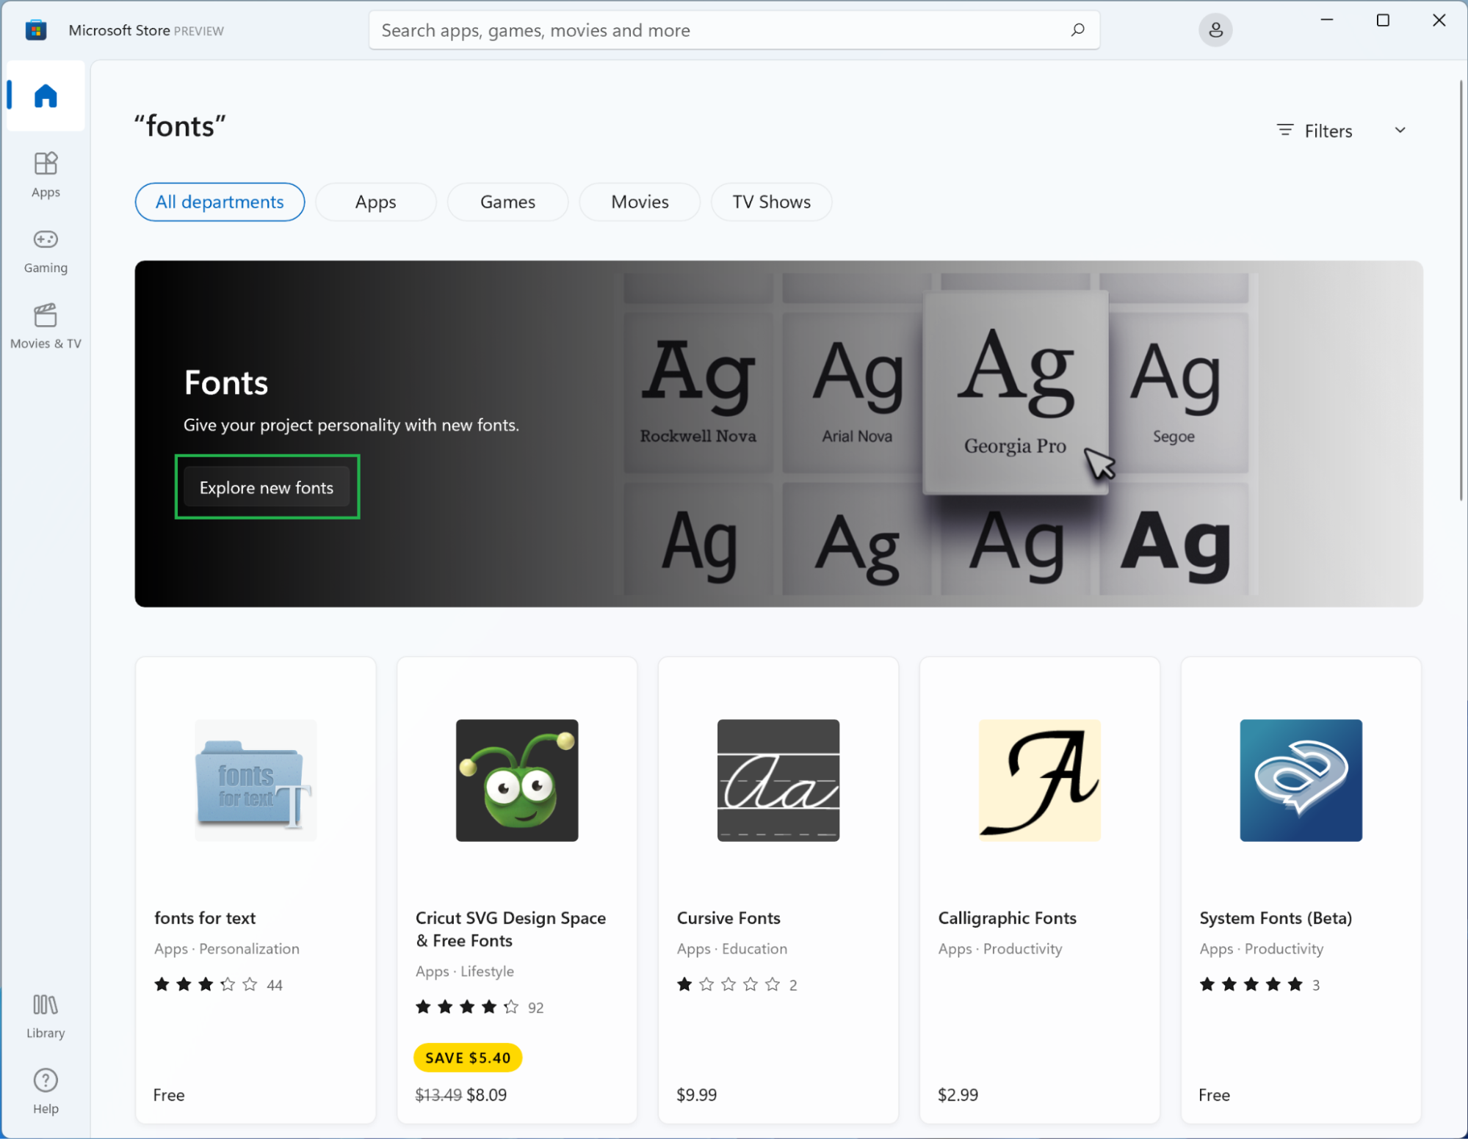Click the search input field
The height and width of the screenshot is (1139, 1468).
pos(735,30)
